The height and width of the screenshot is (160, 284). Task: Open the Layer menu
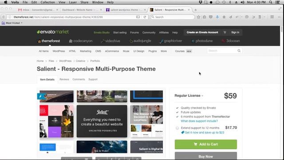73,2
